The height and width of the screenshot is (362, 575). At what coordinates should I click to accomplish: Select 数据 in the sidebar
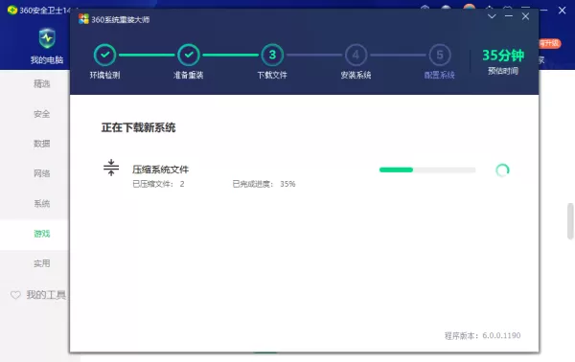tap(42, 144)
